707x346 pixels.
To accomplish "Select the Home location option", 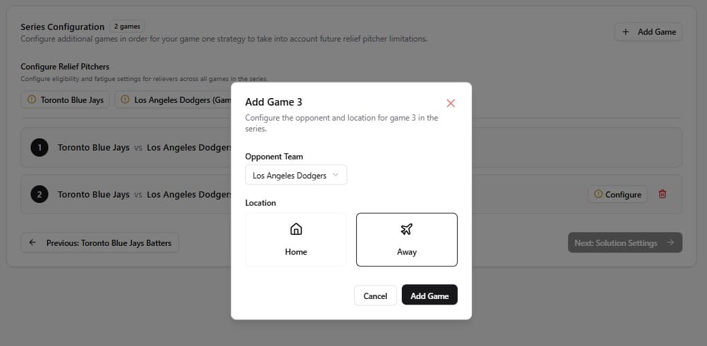I will 296,240.
